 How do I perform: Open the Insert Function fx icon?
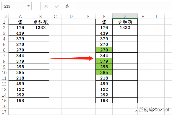click(67, 6)
